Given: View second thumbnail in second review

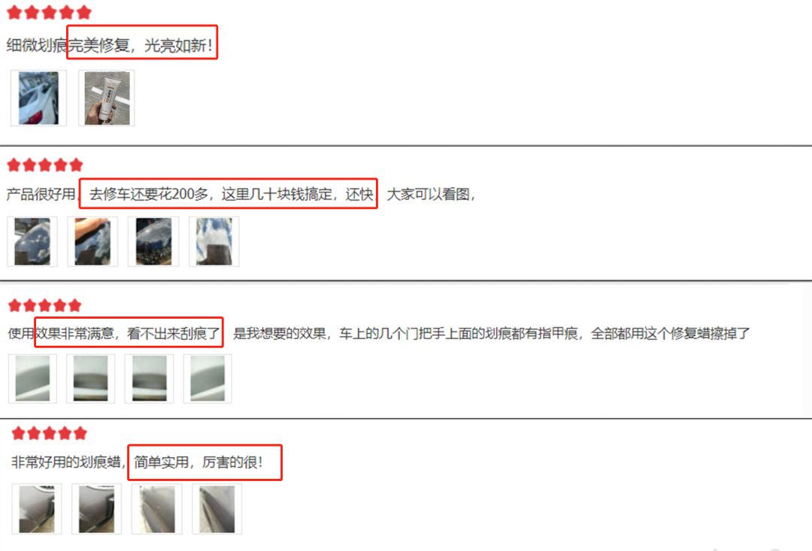Looking at the screenshot, I should pos(92,241).
